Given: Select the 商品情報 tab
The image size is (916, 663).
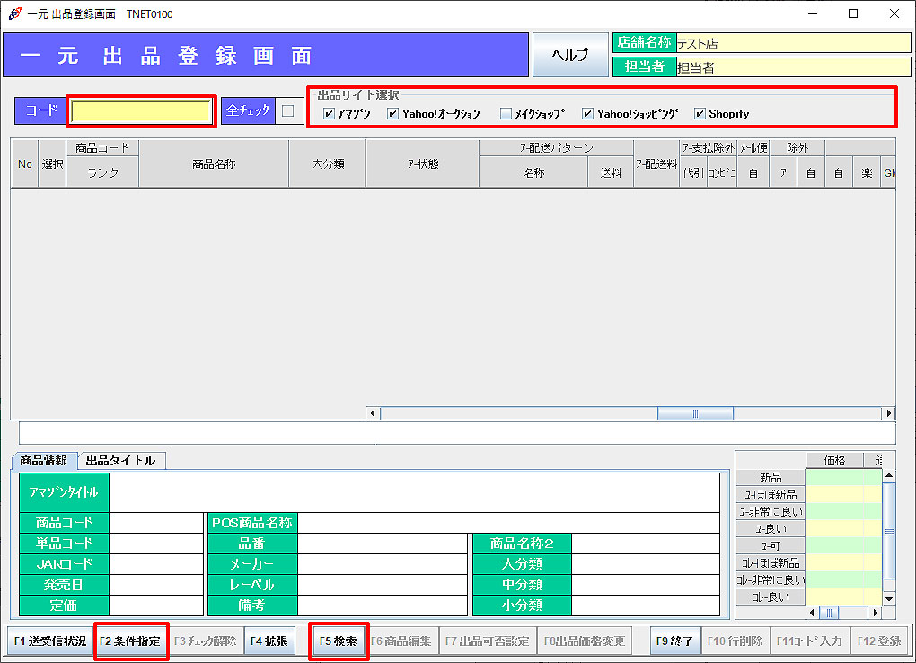Looking at the screenshot, I should tap(44, 460).
